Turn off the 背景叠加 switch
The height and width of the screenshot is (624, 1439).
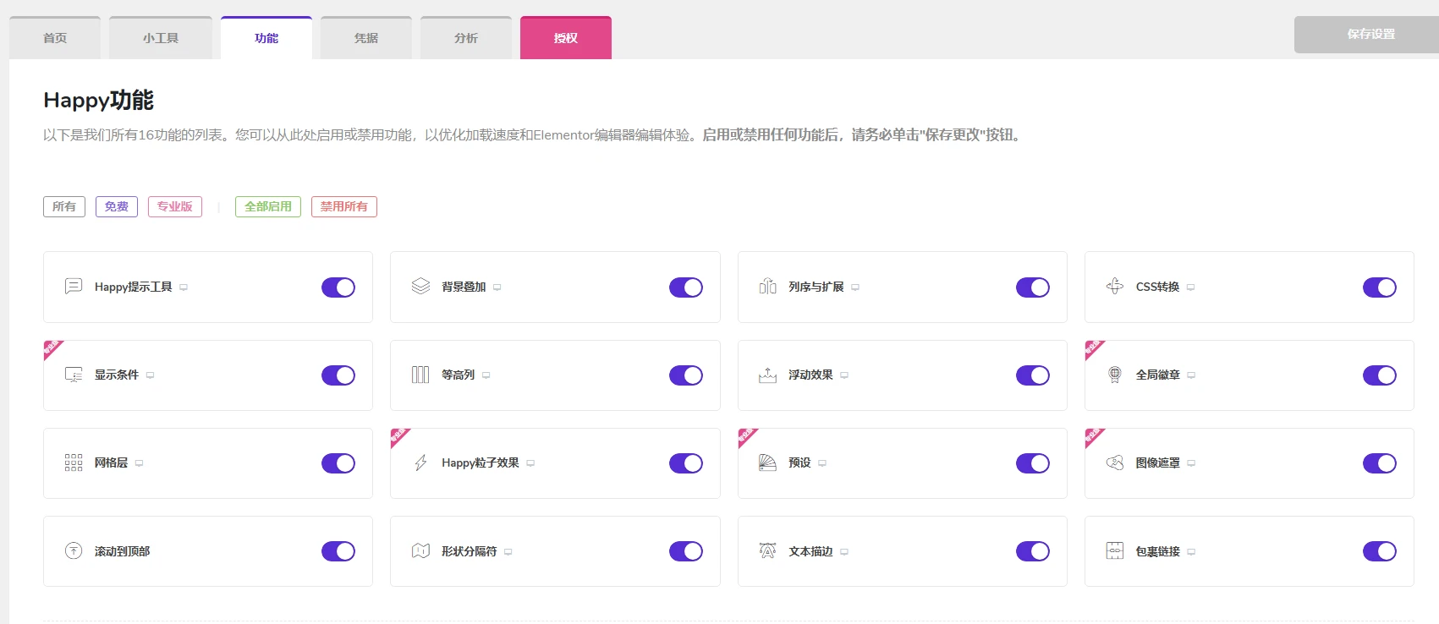(686, 287)
